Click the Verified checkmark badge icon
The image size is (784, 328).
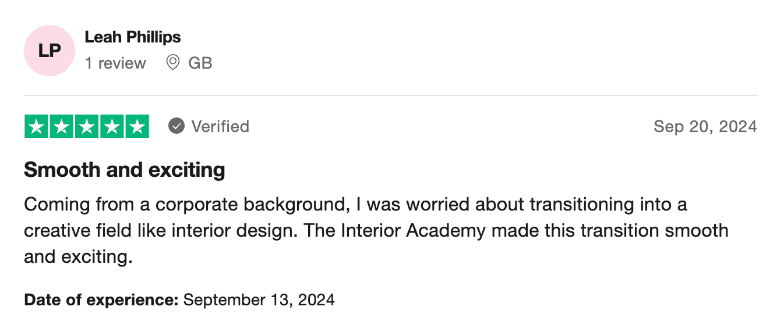coord(176,126)
